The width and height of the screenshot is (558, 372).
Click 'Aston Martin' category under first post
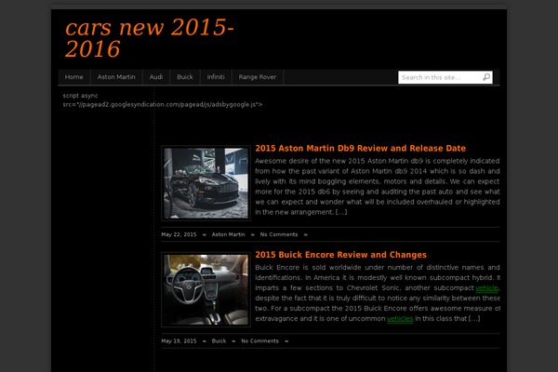tap(228, 234)
